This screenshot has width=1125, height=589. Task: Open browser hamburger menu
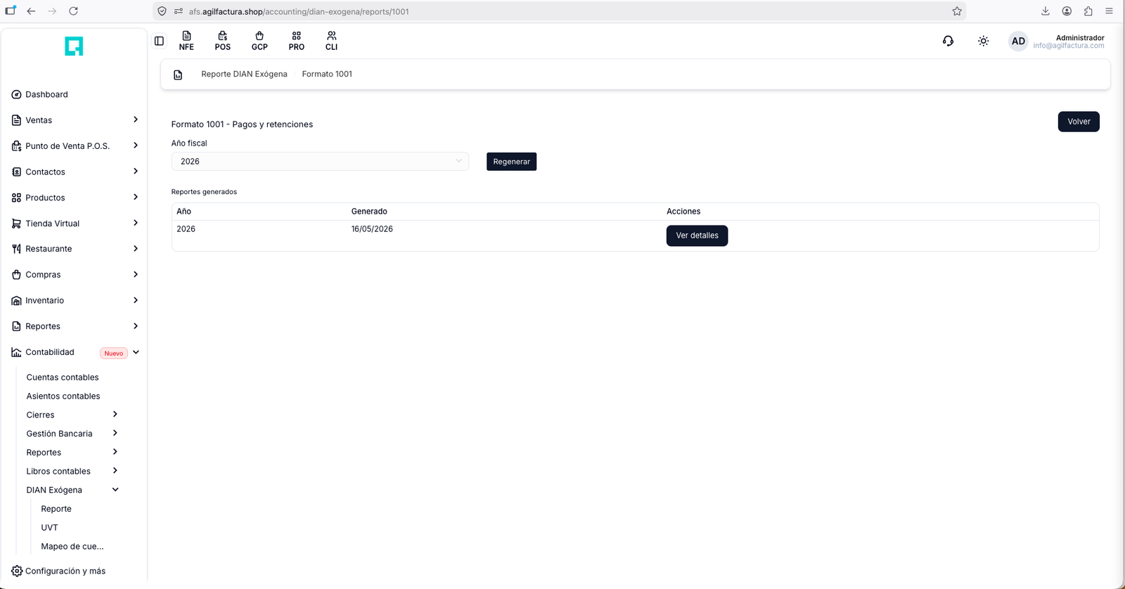1109,11
